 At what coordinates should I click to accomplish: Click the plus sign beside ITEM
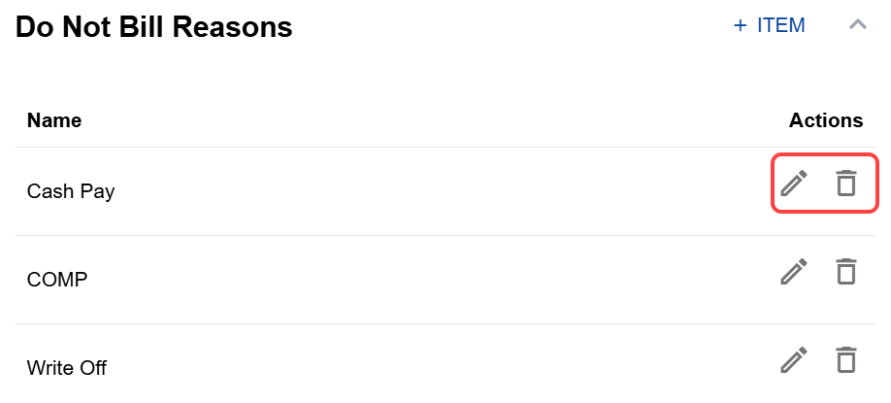click(x=740, y=25)
